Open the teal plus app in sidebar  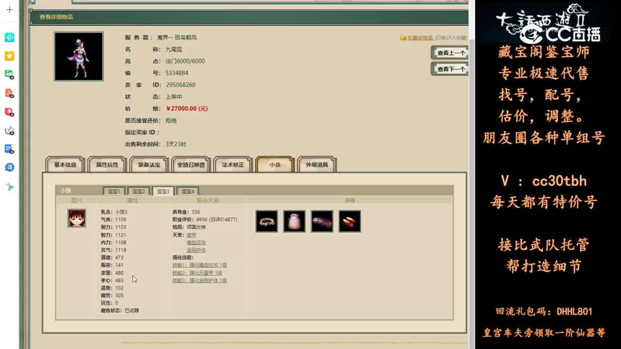[x=9, y=37]
